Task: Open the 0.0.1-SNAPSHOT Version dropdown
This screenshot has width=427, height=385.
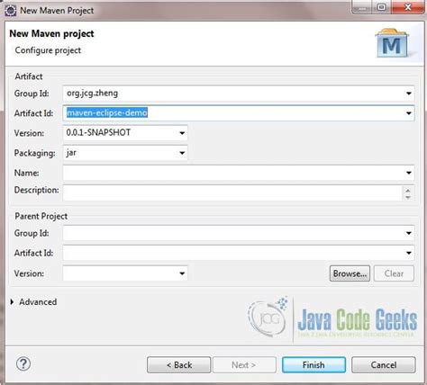Action: (x=182, y=133)
